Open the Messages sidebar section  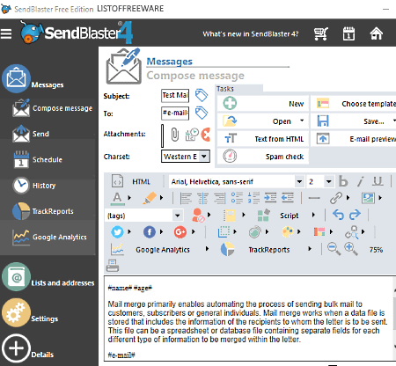click(33, 79)
